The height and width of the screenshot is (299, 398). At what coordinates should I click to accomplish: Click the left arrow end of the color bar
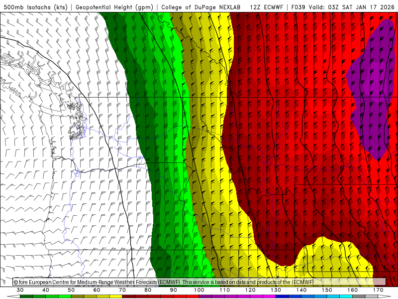(x=13, y=297)
